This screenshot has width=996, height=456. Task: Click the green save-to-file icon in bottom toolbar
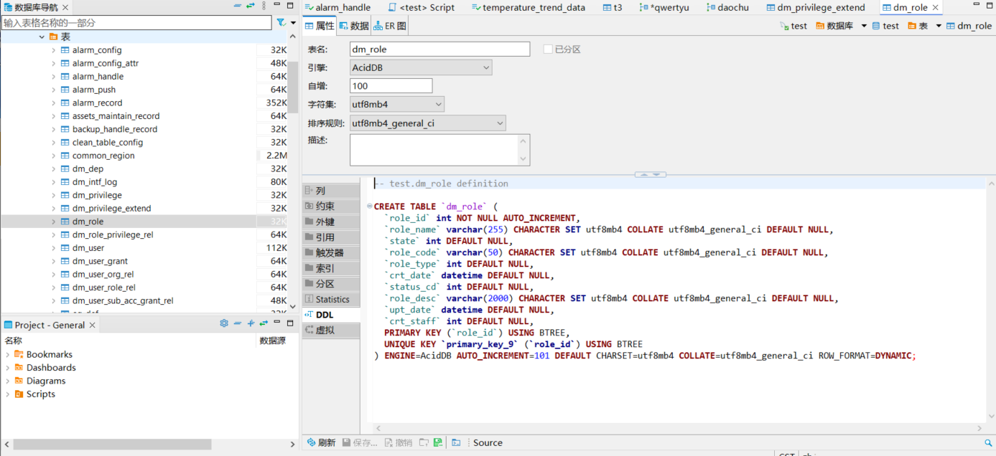click(438, 443)
